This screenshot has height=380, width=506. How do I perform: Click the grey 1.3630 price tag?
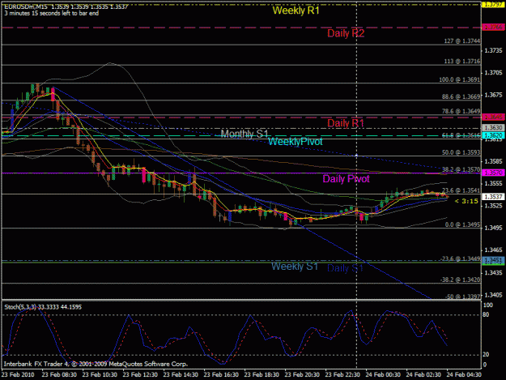click(493, 127)
